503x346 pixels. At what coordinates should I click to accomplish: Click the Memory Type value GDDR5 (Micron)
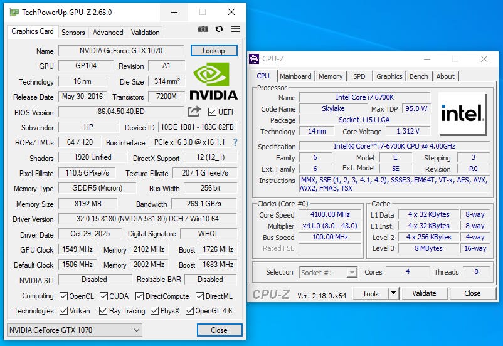click(97, 188)
